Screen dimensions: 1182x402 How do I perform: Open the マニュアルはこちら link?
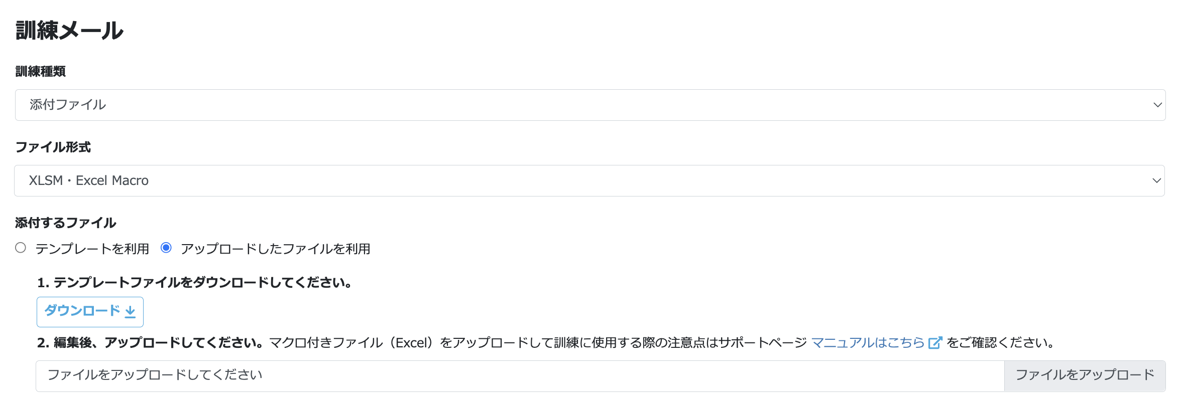click(x=868, y=342)
